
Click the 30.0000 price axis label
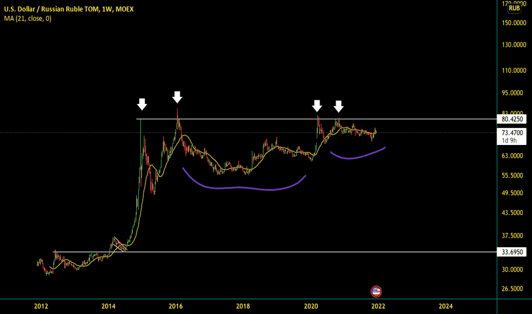(512, 269)
